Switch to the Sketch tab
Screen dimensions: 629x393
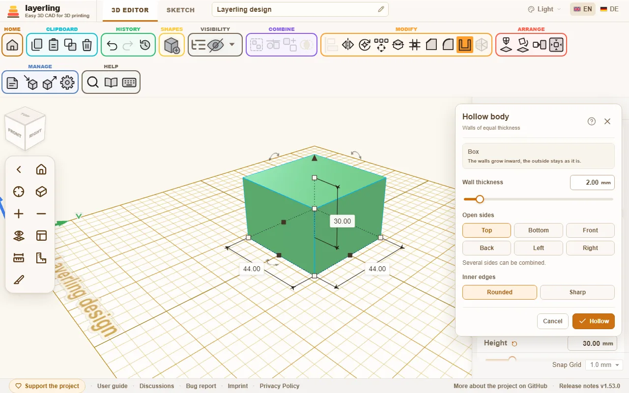(180, 10)
